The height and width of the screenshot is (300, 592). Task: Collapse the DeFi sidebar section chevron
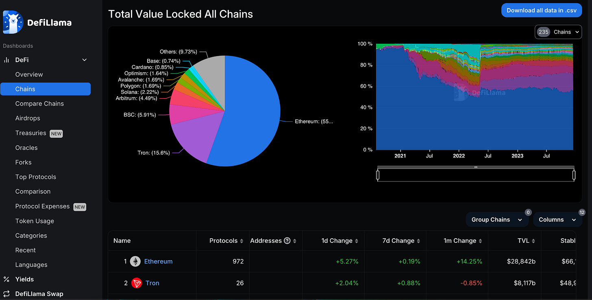tap(85, 60)
